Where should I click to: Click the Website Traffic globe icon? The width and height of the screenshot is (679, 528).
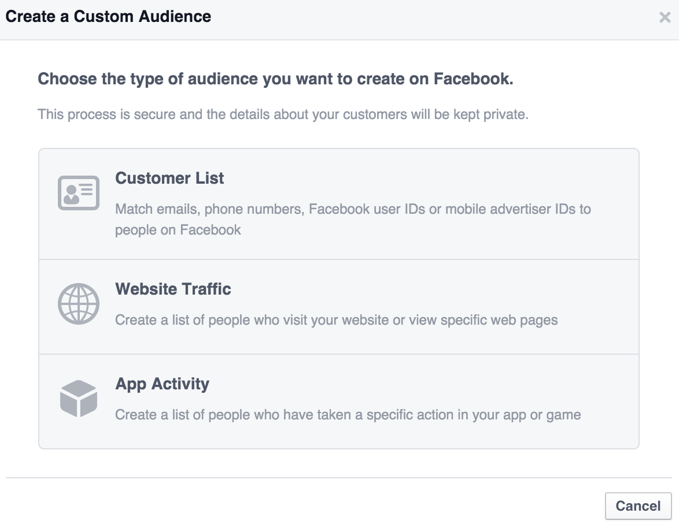(x=79, y=304)
